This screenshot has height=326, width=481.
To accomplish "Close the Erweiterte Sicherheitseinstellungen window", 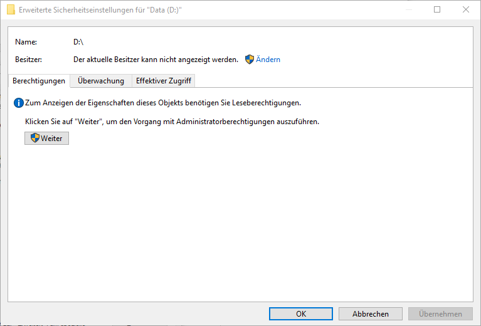I will pyautogui.click(x=466, y=9).
